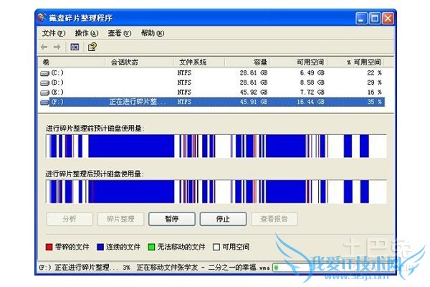The image size is (430, 287).
Task: Click the Forward arrow in the toolbar
Action: 57,47
